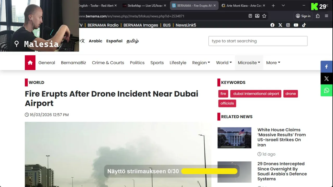Select the 'officials' keyword tag

pyautogui.click(x=227, y=103)
